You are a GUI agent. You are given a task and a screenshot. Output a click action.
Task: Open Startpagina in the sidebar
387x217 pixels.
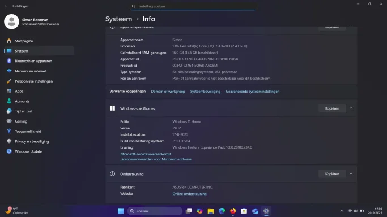(39, 41)
